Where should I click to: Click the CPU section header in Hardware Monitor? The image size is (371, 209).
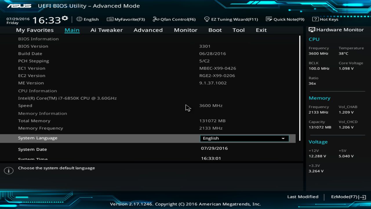coord(314,39)
